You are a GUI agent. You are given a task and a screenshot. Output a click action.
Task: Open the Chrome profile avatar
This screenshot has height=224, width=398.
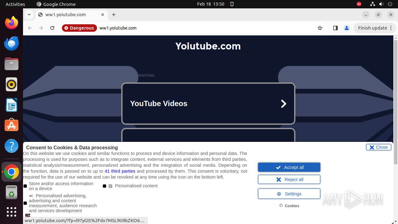[x=347, y=28]
